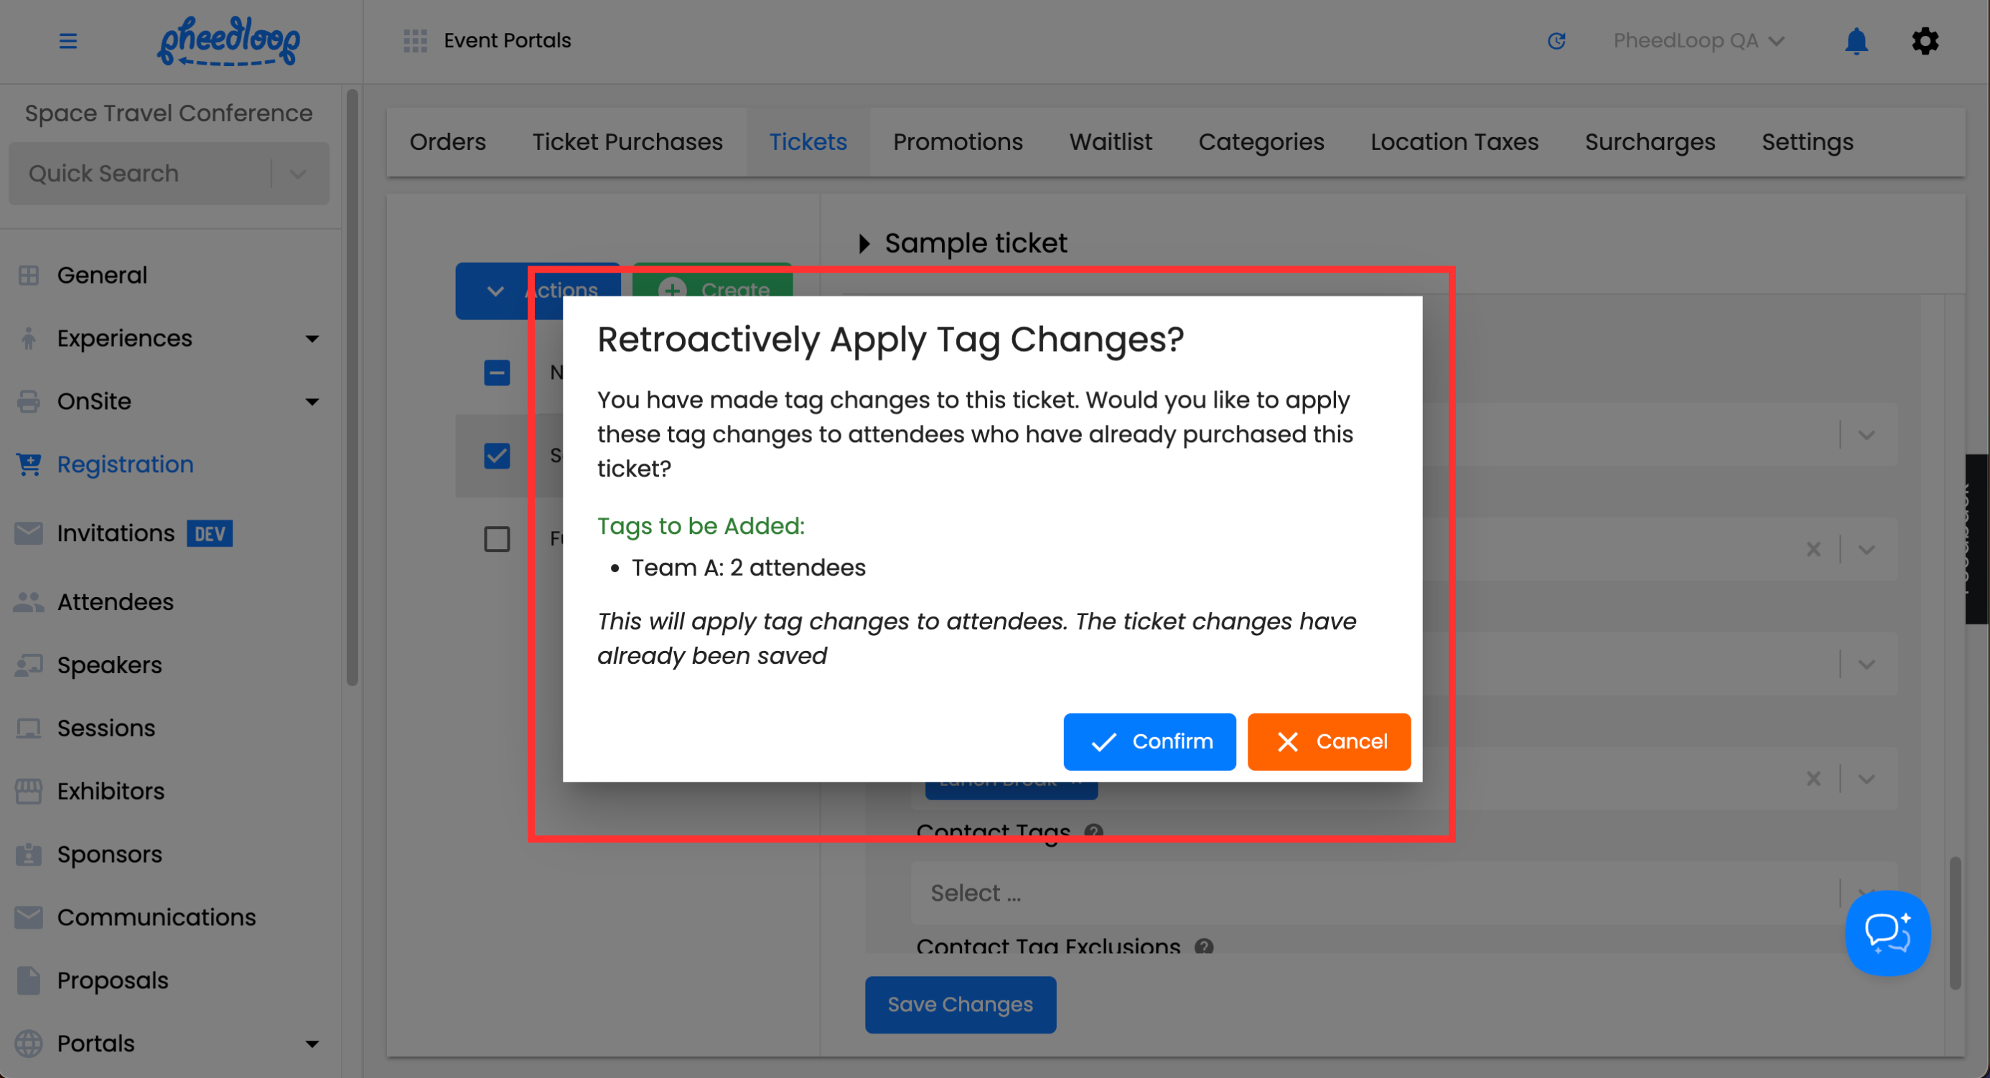This screenshot has width=1990, height=1078.
Task: Switch to the Promotions tab
Action: click(x=957, y=142)
